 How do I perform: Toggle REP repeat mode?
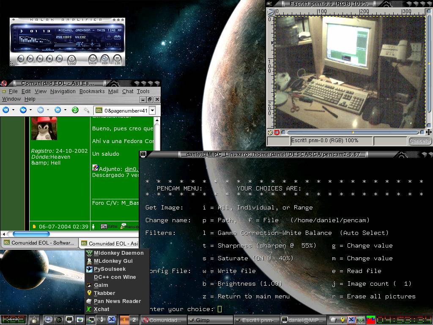click(105, 60)
